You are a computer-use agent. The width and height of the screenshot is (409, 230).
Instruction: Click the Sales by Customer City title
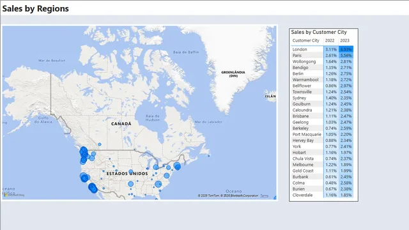tap(319, 32)
